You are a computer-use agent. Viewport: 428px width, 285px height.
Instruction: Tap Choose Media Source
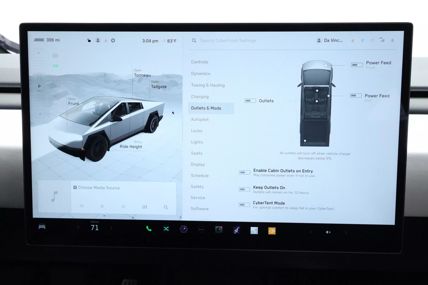click(x=96, y=188)
